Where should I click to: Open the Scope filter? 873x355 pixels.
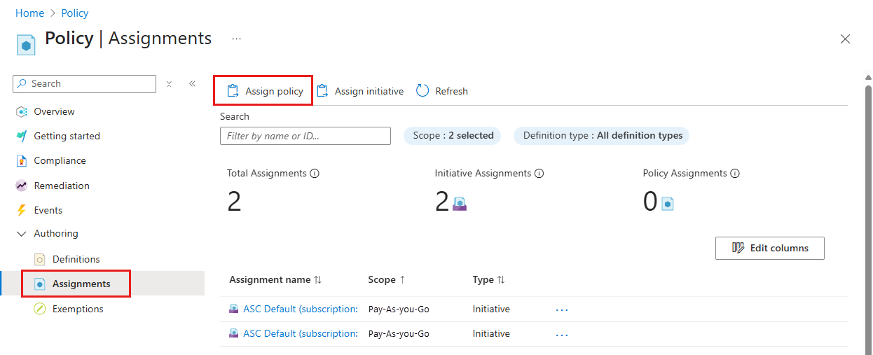tap(453, 136)
